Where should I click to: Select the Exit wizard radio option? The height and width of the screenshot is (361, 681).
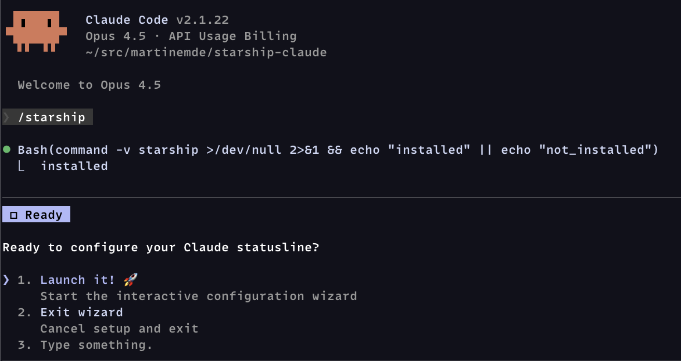click(81, 312)
